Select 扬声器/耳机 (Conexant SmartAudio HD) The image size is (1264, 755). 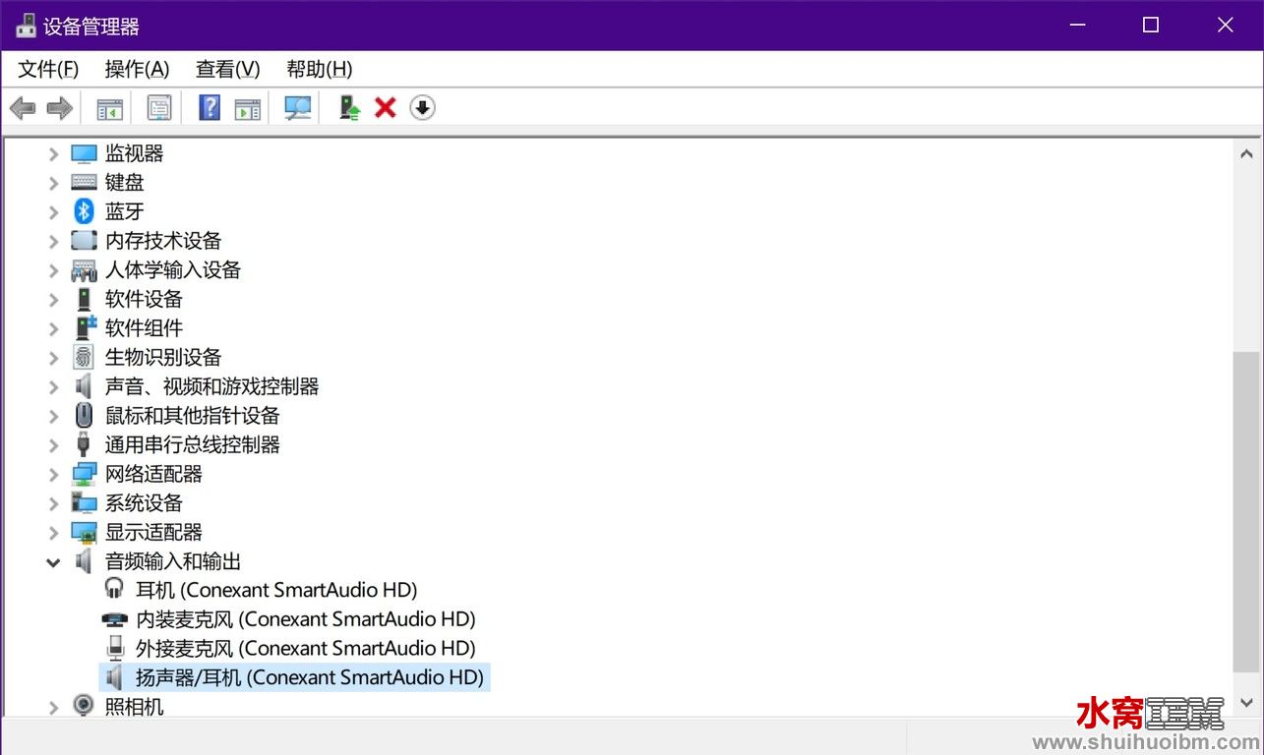point(310,677)
